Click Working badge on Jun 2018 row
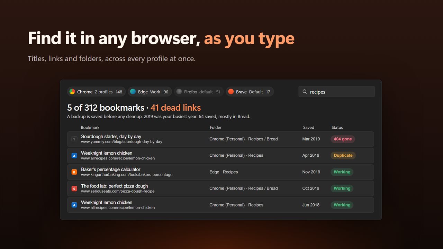The image size is (443, 249). point(342,205)
